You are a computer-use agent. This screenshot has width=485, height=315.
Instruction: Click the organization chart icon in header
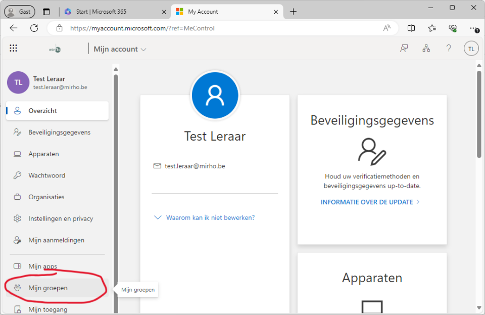426,49
